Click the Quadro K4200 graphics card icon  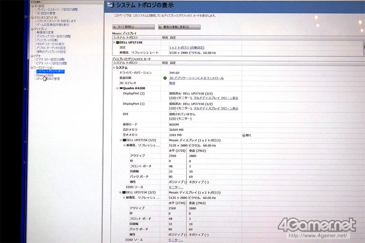[121, 88]
